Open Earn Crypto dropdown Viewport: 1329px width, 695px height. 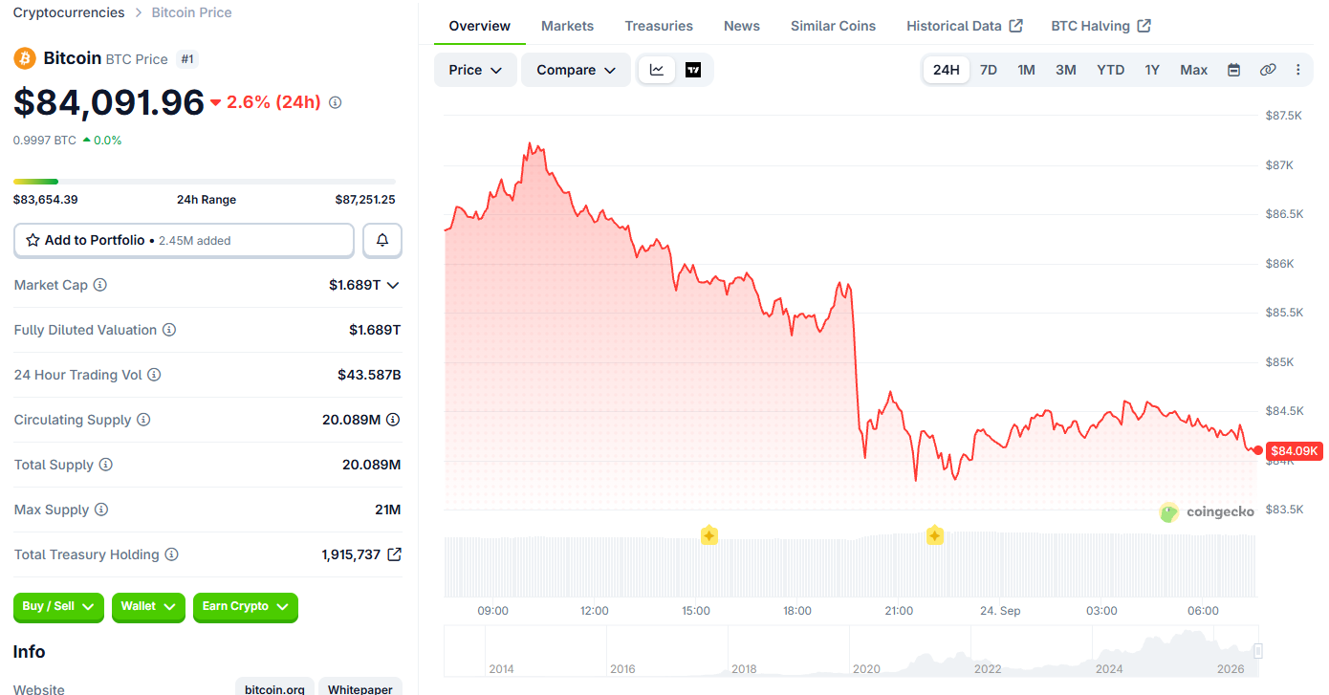[x=246, y=606]
